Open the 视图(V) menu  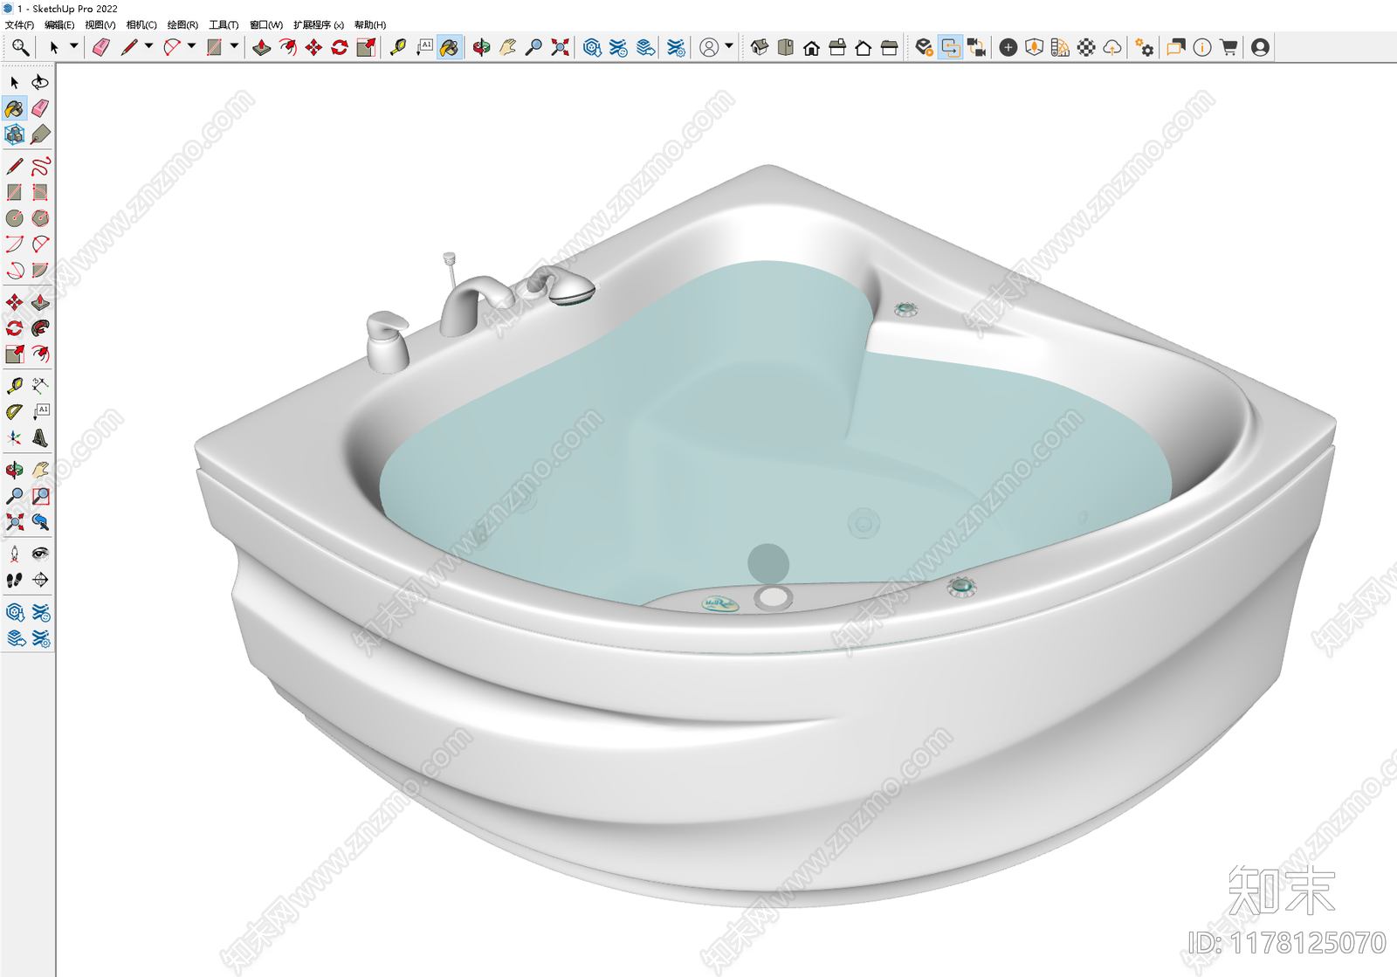(100, 24)
